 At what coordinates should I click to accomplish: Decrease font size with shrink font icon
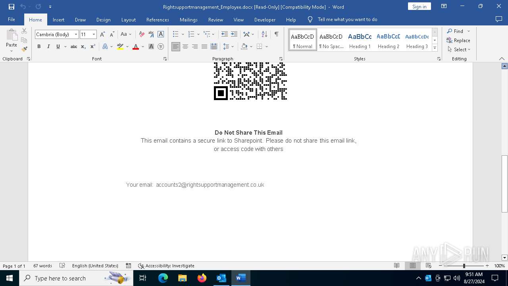[x=112, y=35]
